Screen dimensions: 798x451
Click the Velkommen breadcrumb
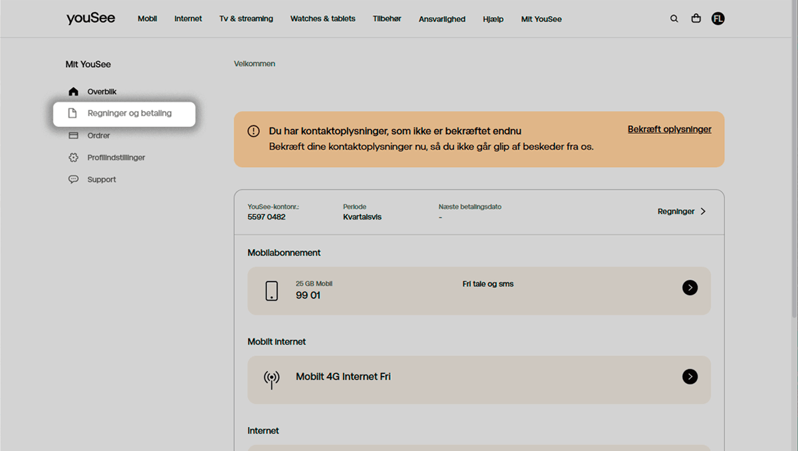pos(254,64)
